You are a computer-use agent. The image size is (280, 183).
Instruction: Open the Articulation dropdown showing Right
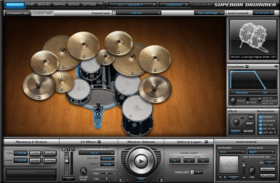point(261,152)
